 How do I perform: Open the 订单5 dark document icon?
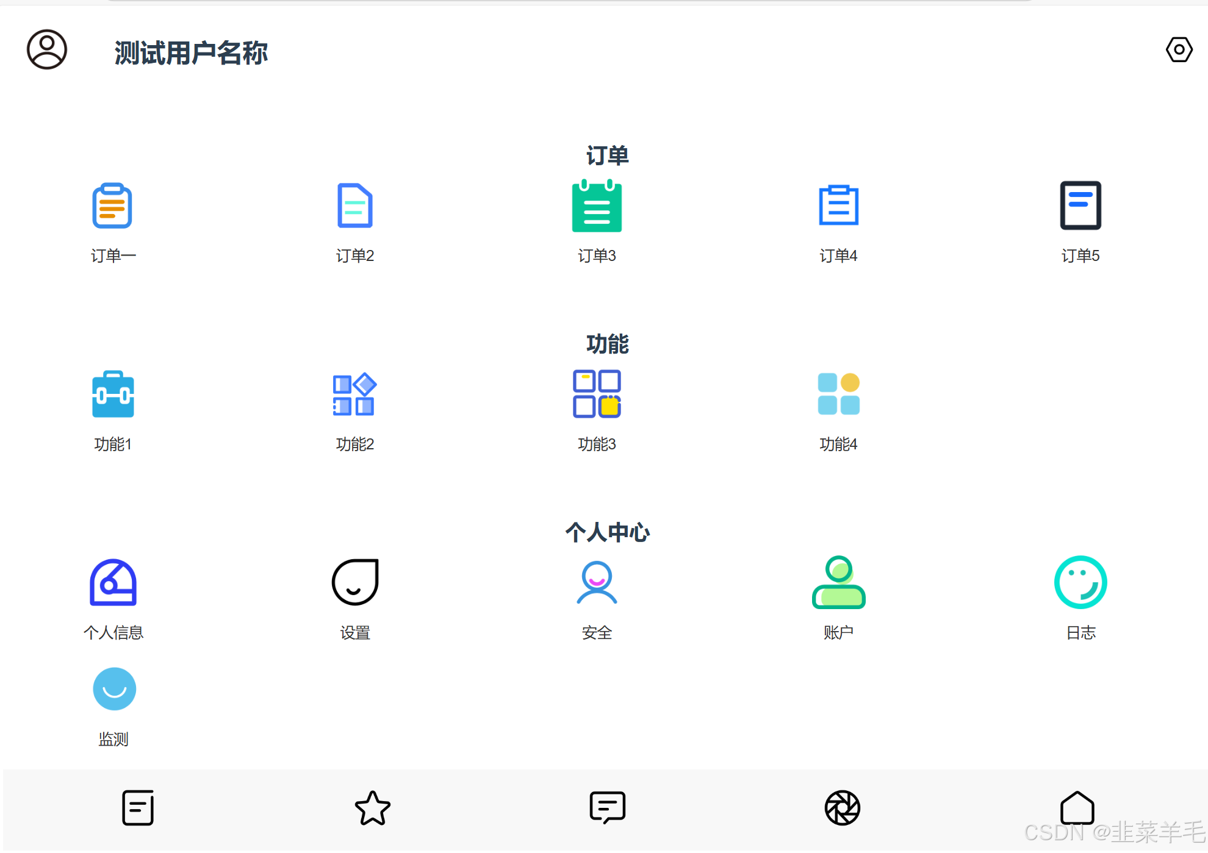[1080, 206]
